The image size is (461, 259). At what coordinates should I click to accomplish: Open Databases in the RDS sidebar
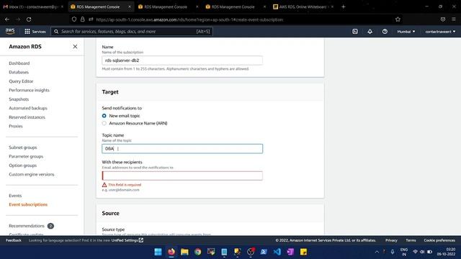coord(19,72)
